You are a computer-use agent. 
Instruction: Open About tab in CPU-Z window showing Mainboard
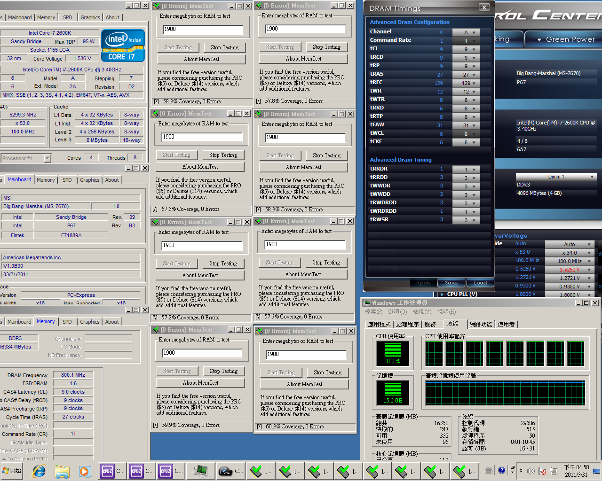click(112, 180)
